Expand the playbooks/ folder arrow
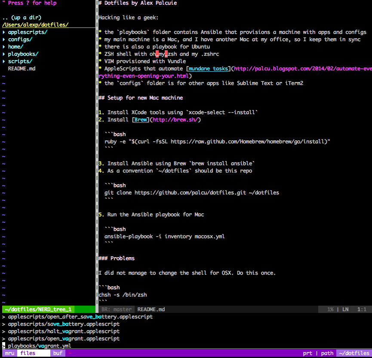The height and width of the screenshot is (358, 372). pyautogui.click(x=4, y=54)
